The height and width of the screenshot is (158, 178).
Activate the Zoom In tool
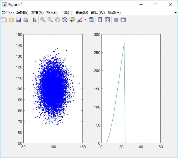(x=43, y=20)
